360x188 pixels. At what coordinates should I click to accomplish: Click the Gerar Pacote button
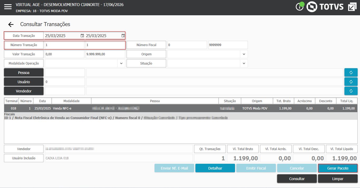(338, 168)
